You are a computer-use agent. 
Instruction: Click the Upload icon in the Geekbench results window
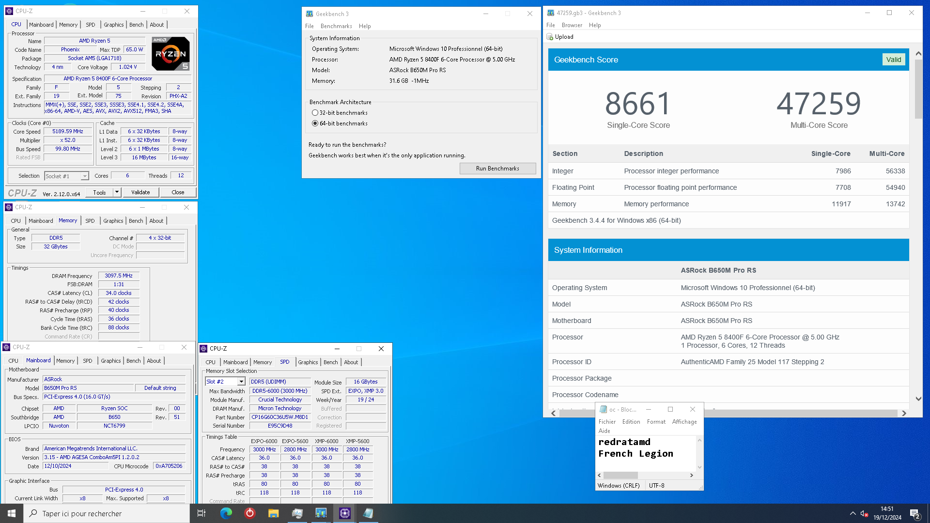click(550, 37)
